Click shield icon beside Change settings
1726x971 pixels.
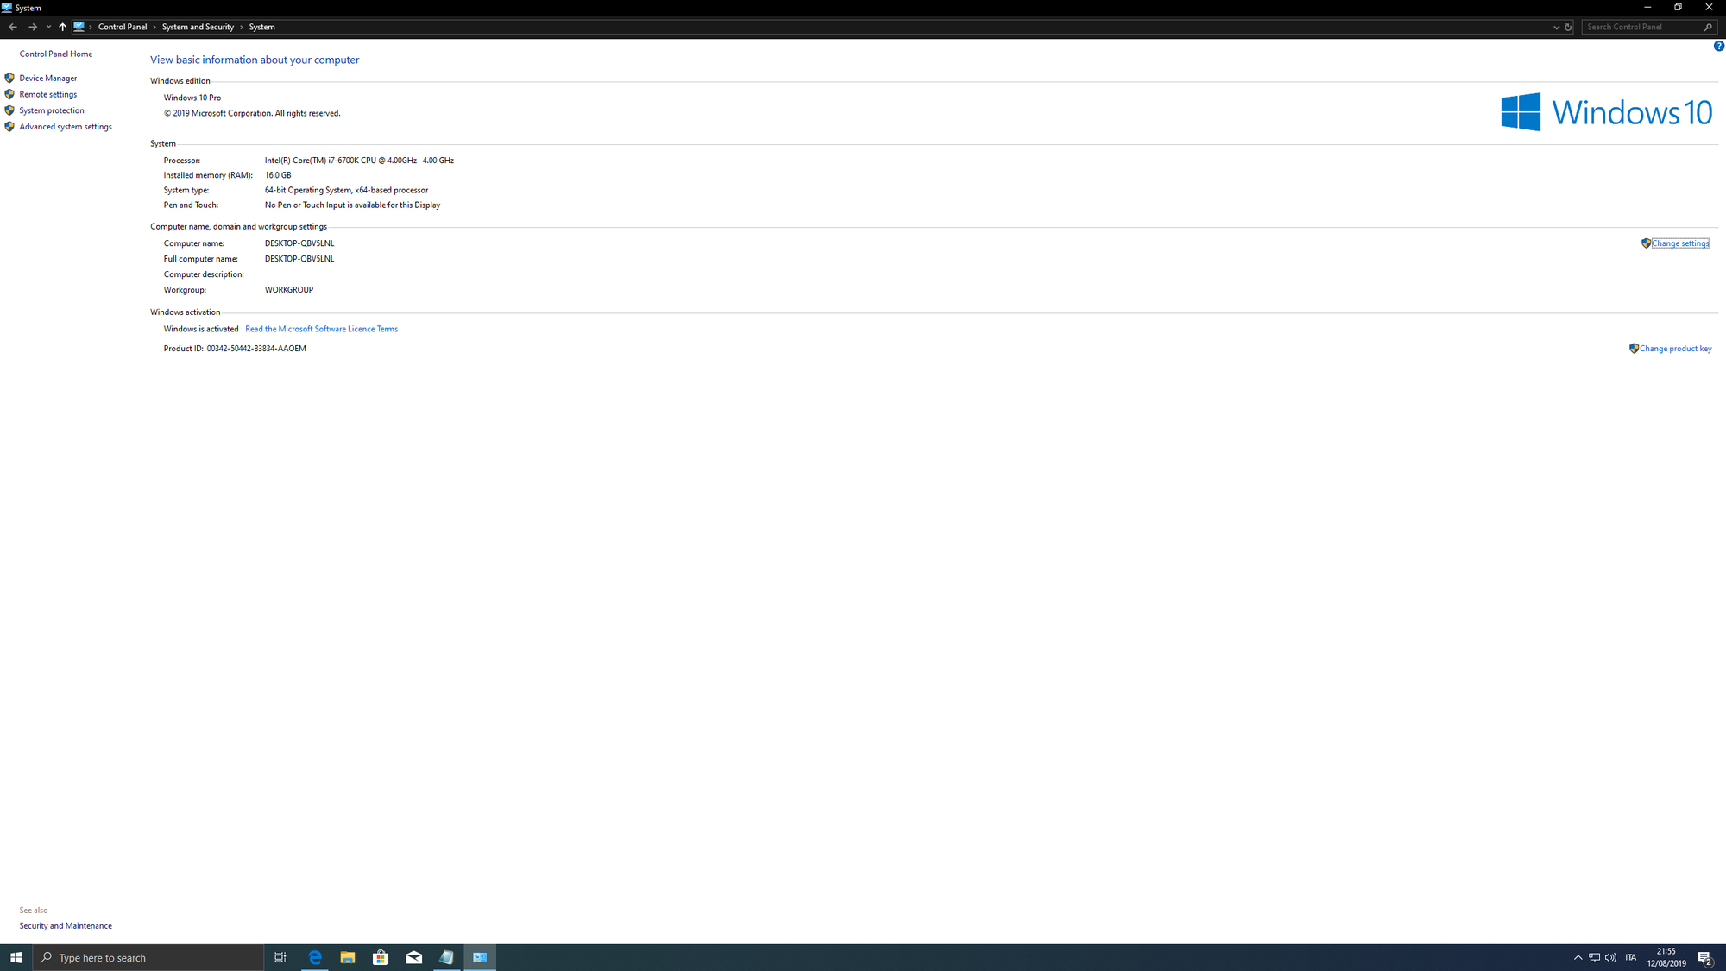pos(1646,243)
